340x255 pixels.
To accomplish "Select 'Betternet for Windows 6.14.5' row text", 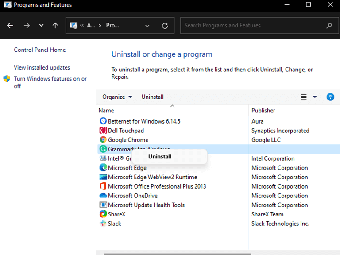I will click(144, 121).
